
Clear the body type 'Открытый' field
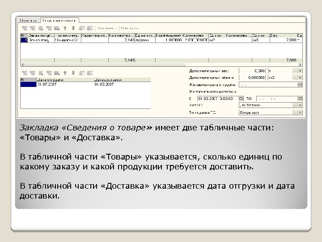(300, 112)
